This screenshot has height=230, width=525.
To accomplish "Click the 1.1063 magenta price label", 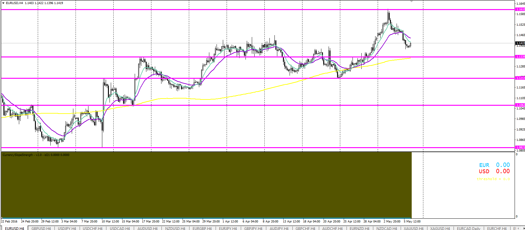I will 520,105.
